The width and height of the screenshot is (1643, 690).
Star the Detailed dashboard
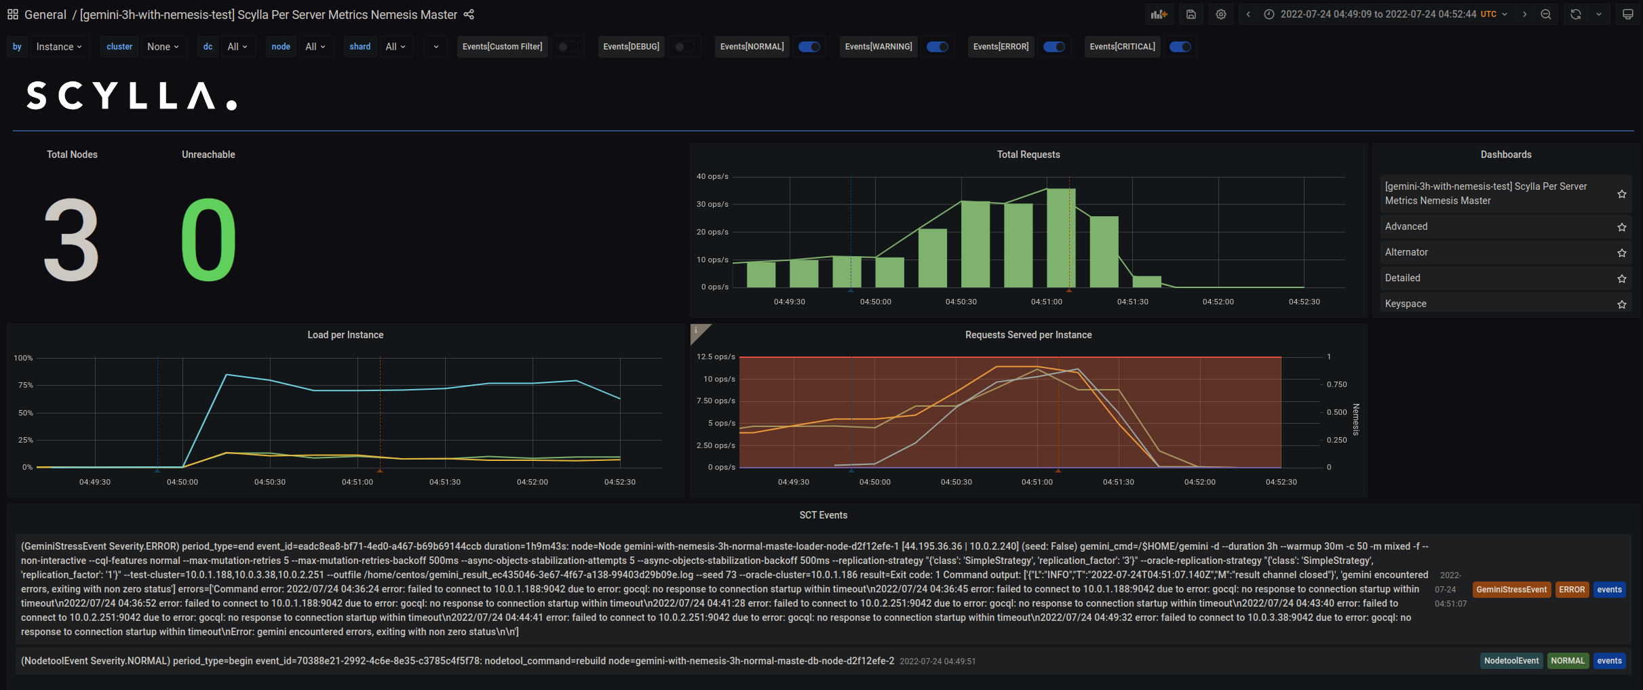(x=1622, y=279)
